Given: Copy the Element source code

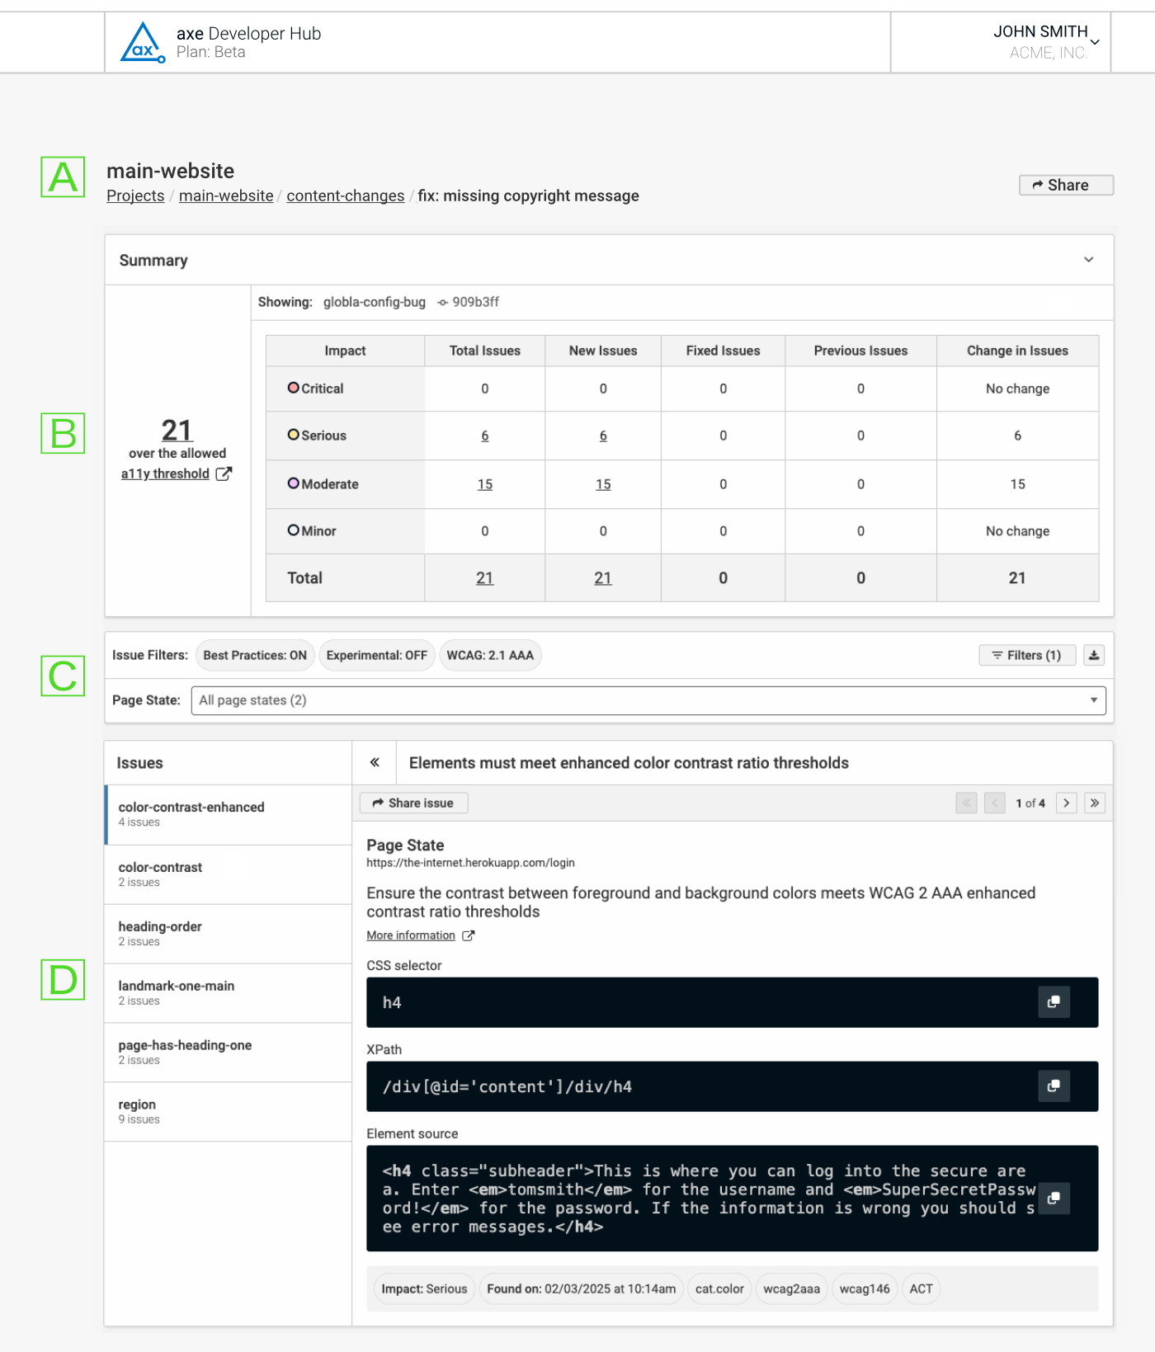Looking at the screenshot, I should pos(1054,1199).
